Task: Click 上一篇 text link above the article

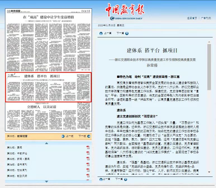Action: point(108,33)
